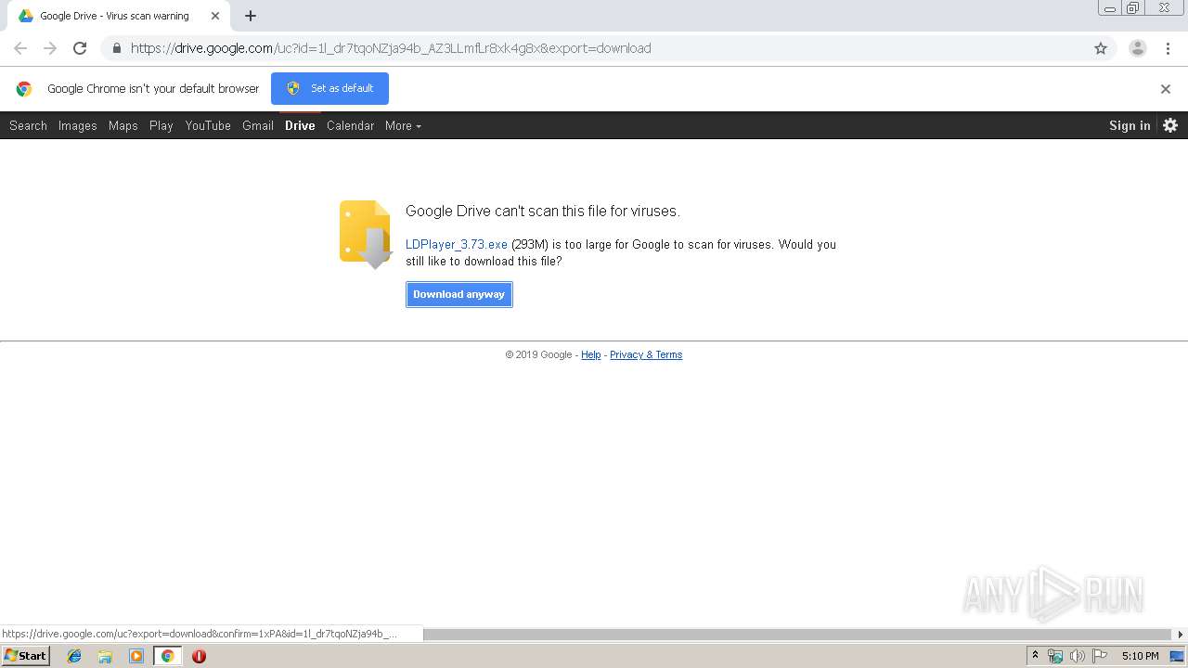Open Windows Explorer folder in taskbar
Screen dimensions: 1188x668
pyautogui.click(x=105, y=656)
